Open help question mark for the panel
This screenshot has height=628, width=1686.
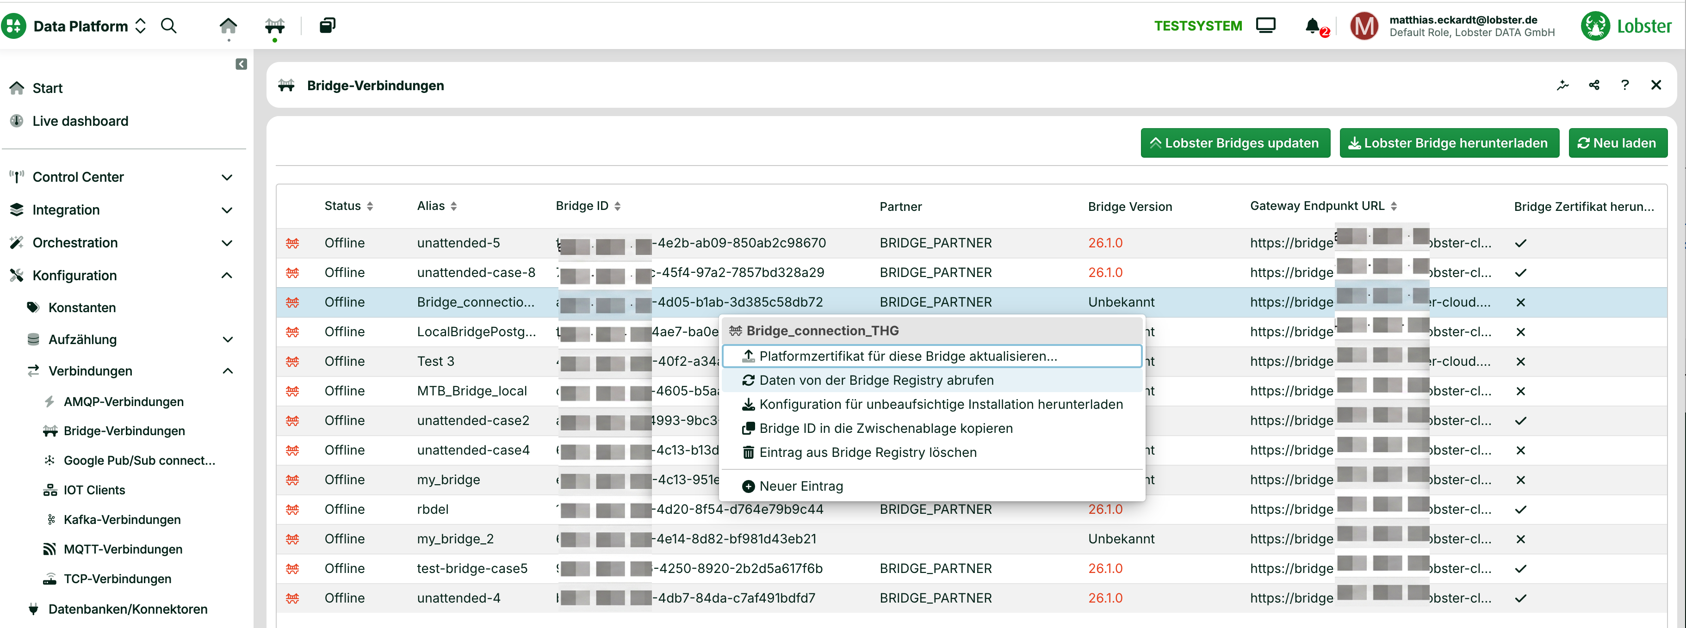[1625, 85]
